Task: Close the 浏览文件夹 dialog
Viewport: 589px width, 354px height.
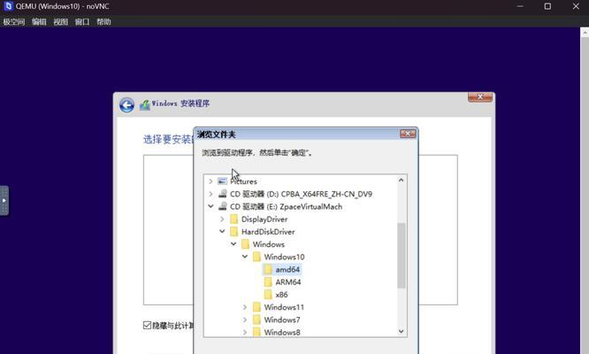Action: tap(408, 134)
